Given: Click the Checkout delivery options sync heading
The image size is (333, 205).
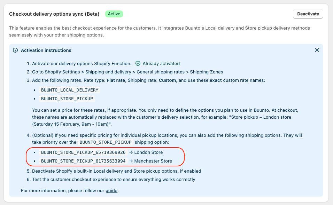Looking at the screenshot, I should click(54, 14).
